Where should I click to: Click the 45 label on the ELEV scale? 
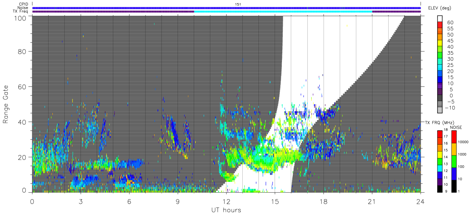pos(450,41)
